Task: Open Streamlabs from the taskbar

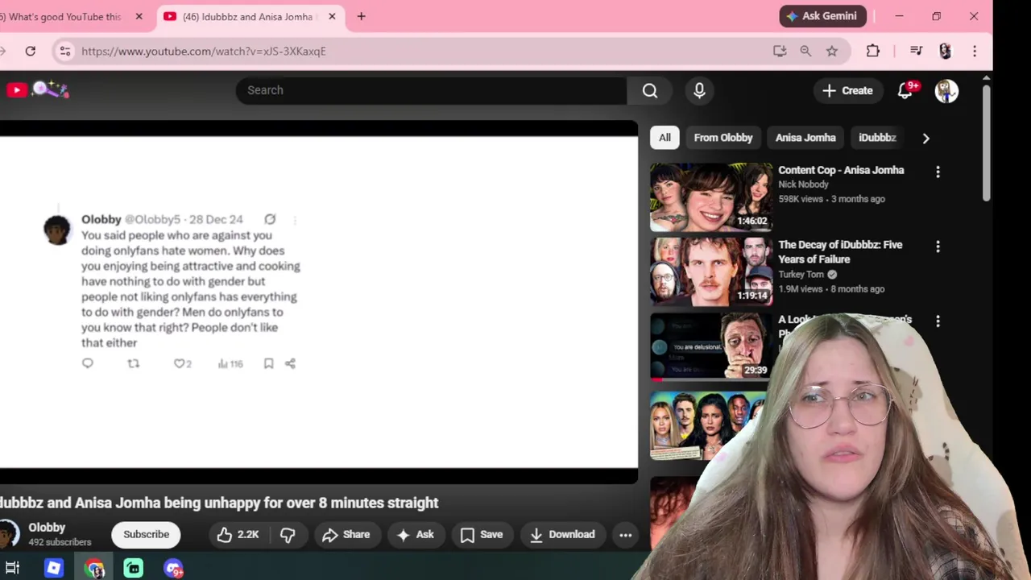Action: (134, 569)
